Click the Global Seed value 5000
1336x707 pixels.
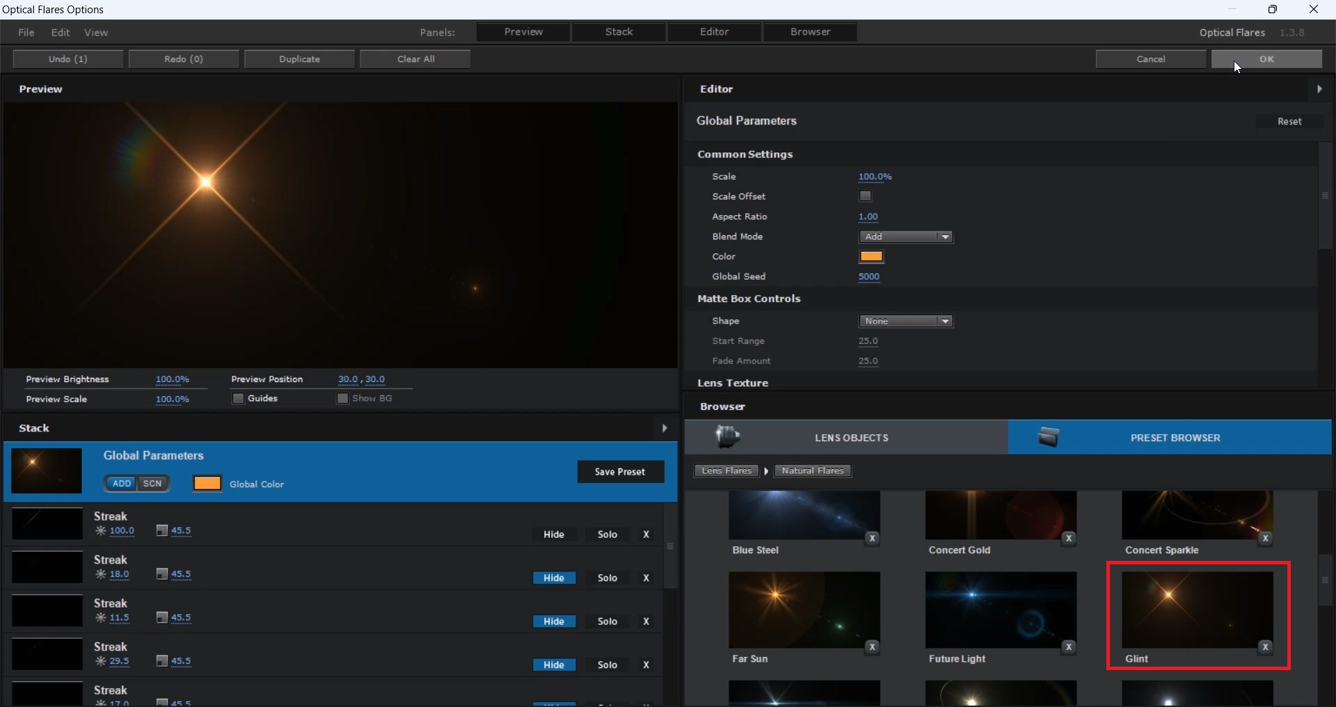[869, 277]
